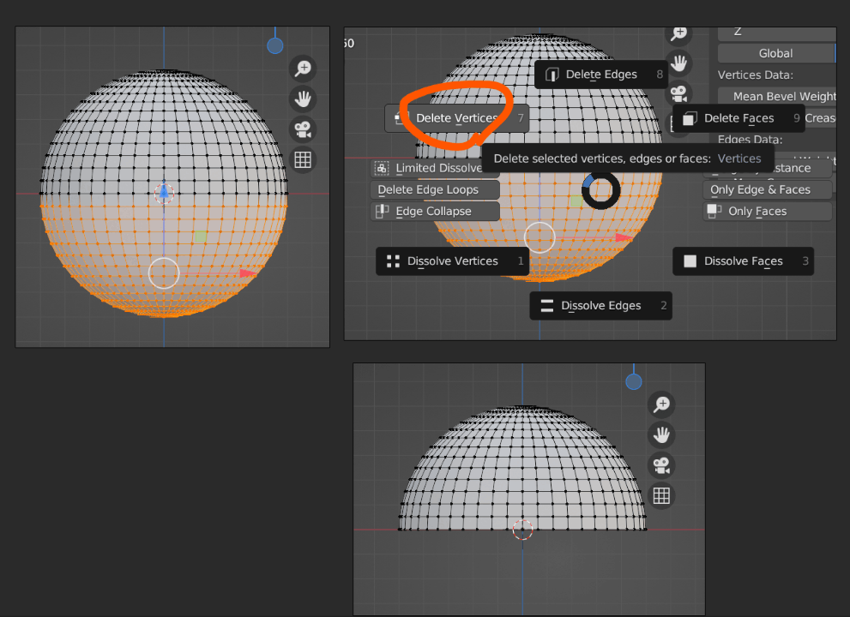This screenshot has width=850, height=617.
Task: Click zoom icon in bottom half-sphere viewport
Action: [x=661, y=404]
